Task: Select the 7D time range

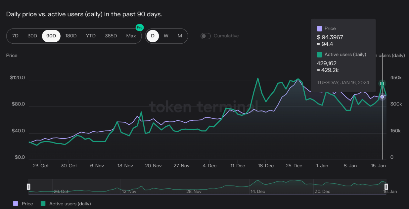Action: pyautogui.click(x=15, y=36)
